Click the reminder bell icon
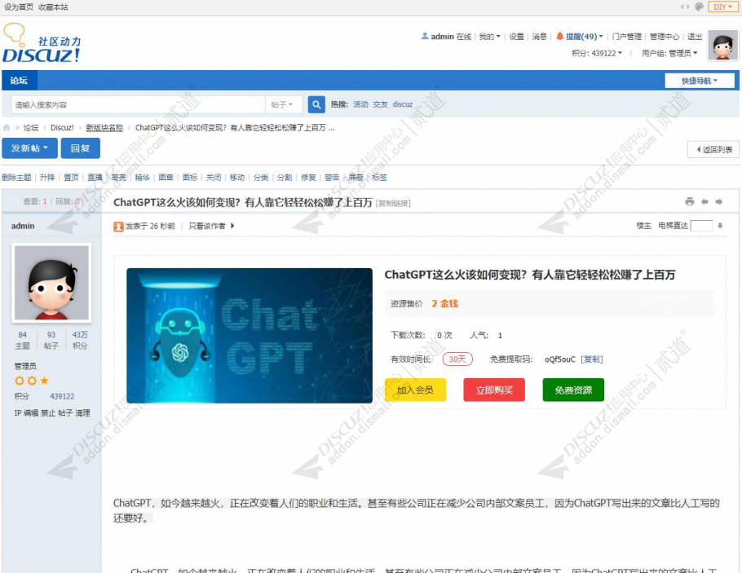This screenshot has width=742, height=573. pyautogui.click(x=560, y=36)
